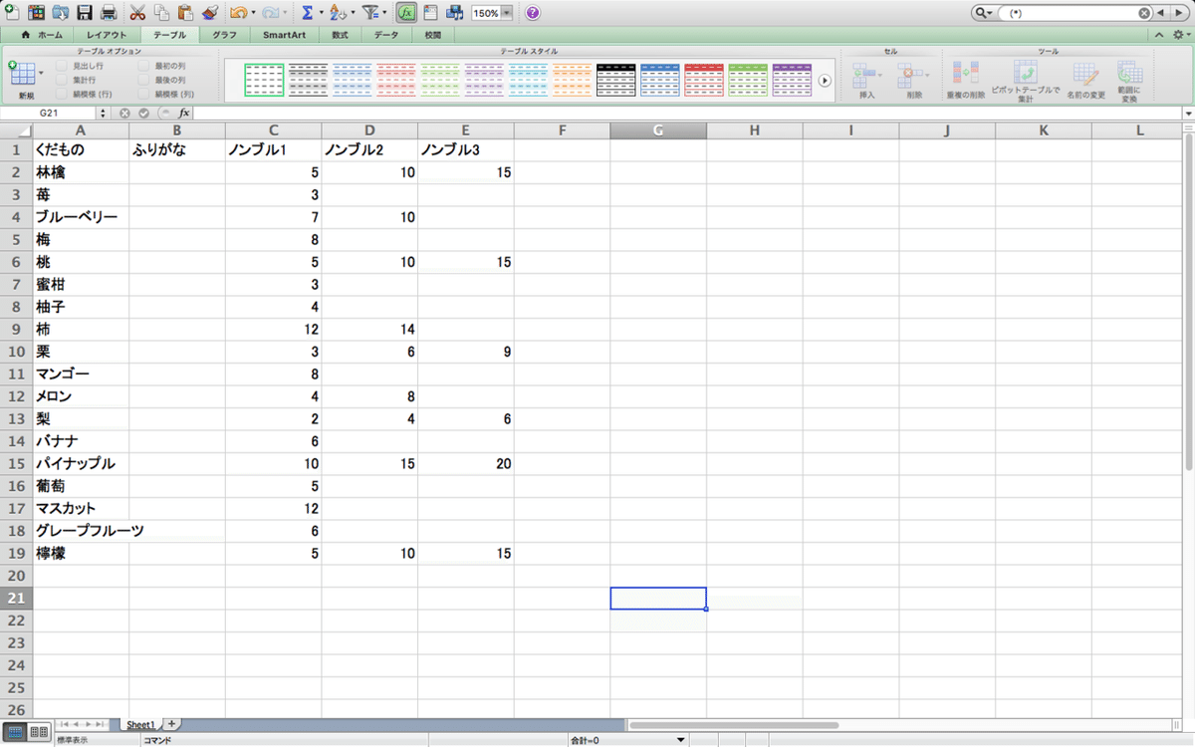Clear the search field with X button
The image size is (1195, 747).
[x=1144, y=13]
